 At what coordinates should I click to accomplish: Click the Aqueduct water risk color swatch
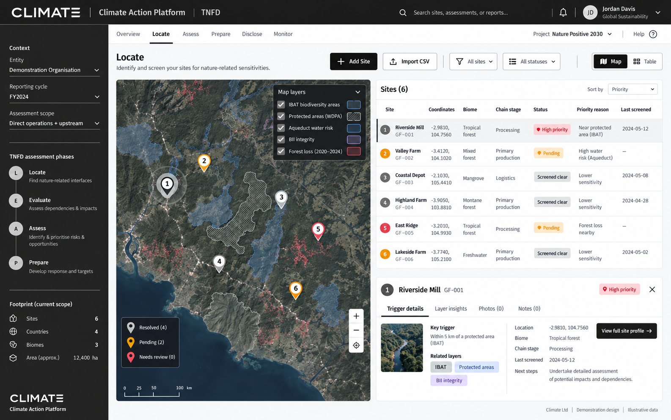click(354, 128)
